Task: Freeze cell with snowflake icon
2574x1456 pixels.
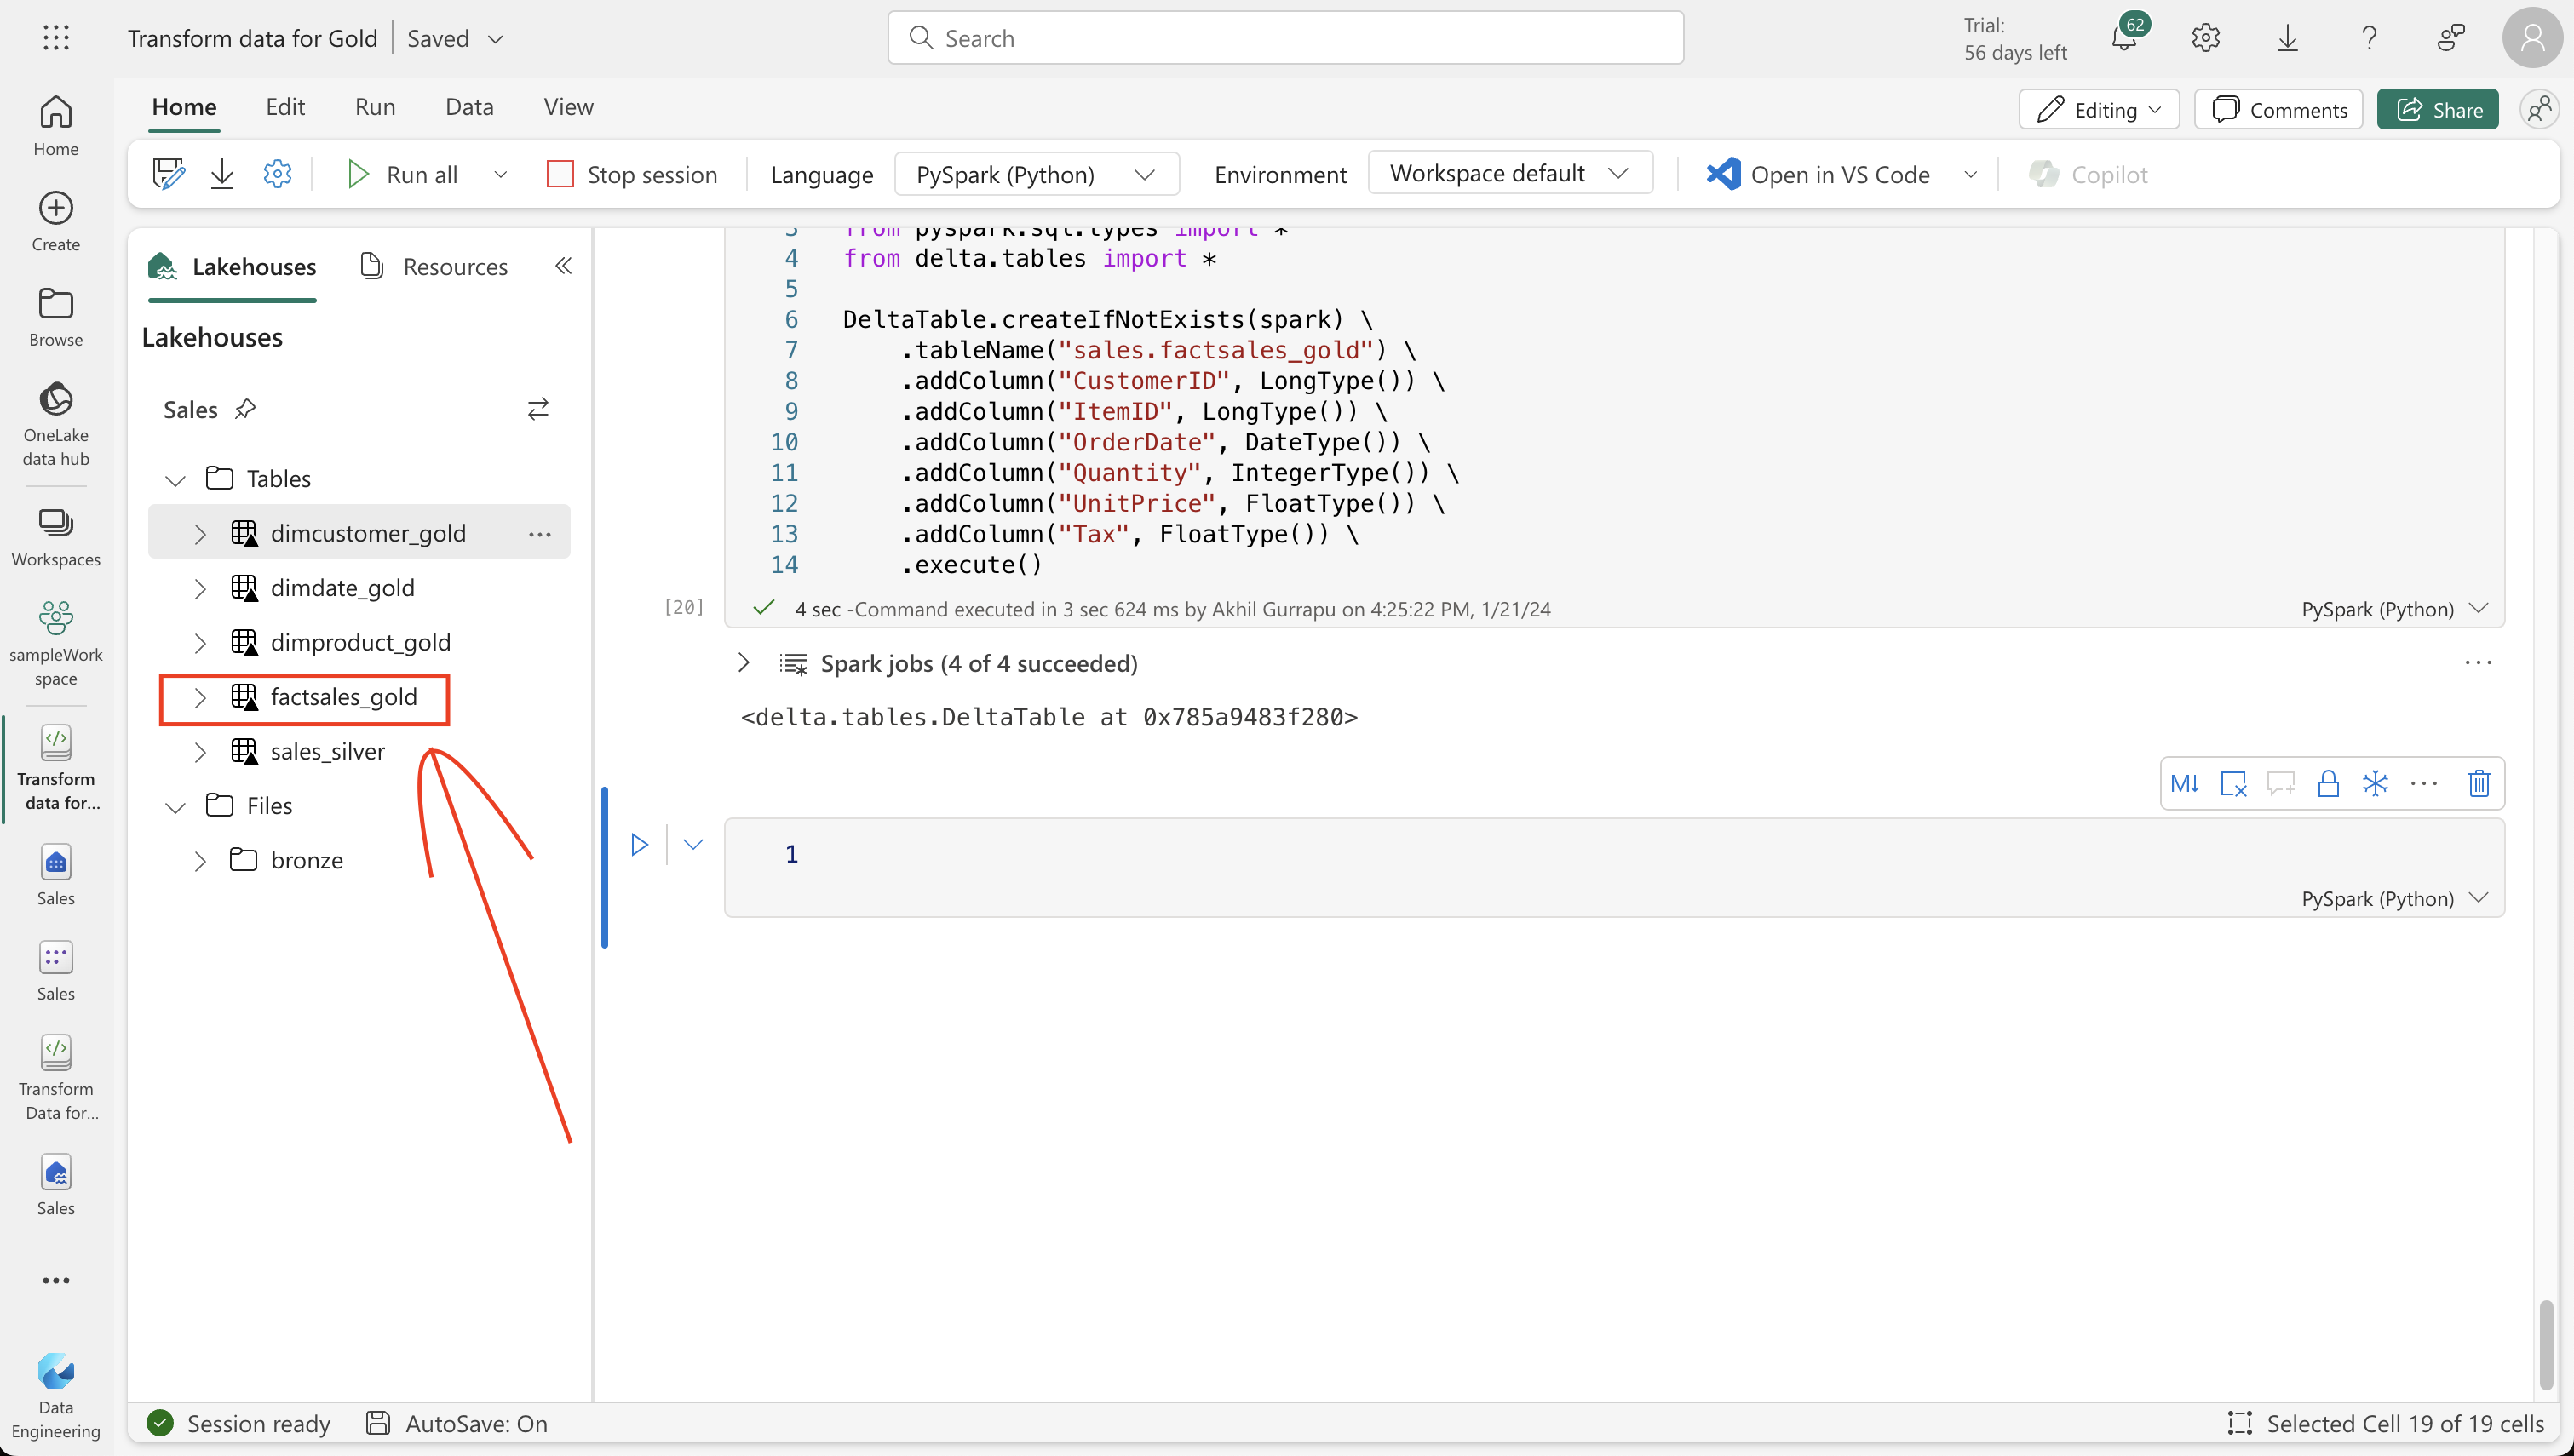Action: point(2375,783)
